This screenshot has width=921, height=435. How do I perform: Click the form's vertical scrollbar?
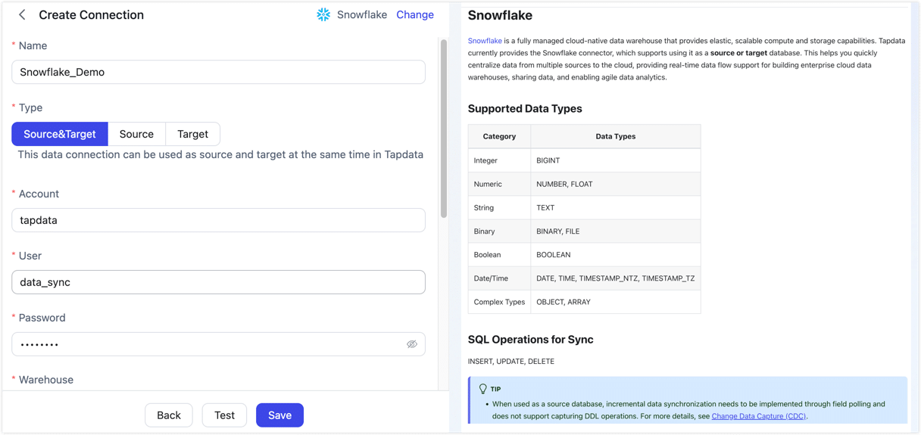tap(444, 129)
